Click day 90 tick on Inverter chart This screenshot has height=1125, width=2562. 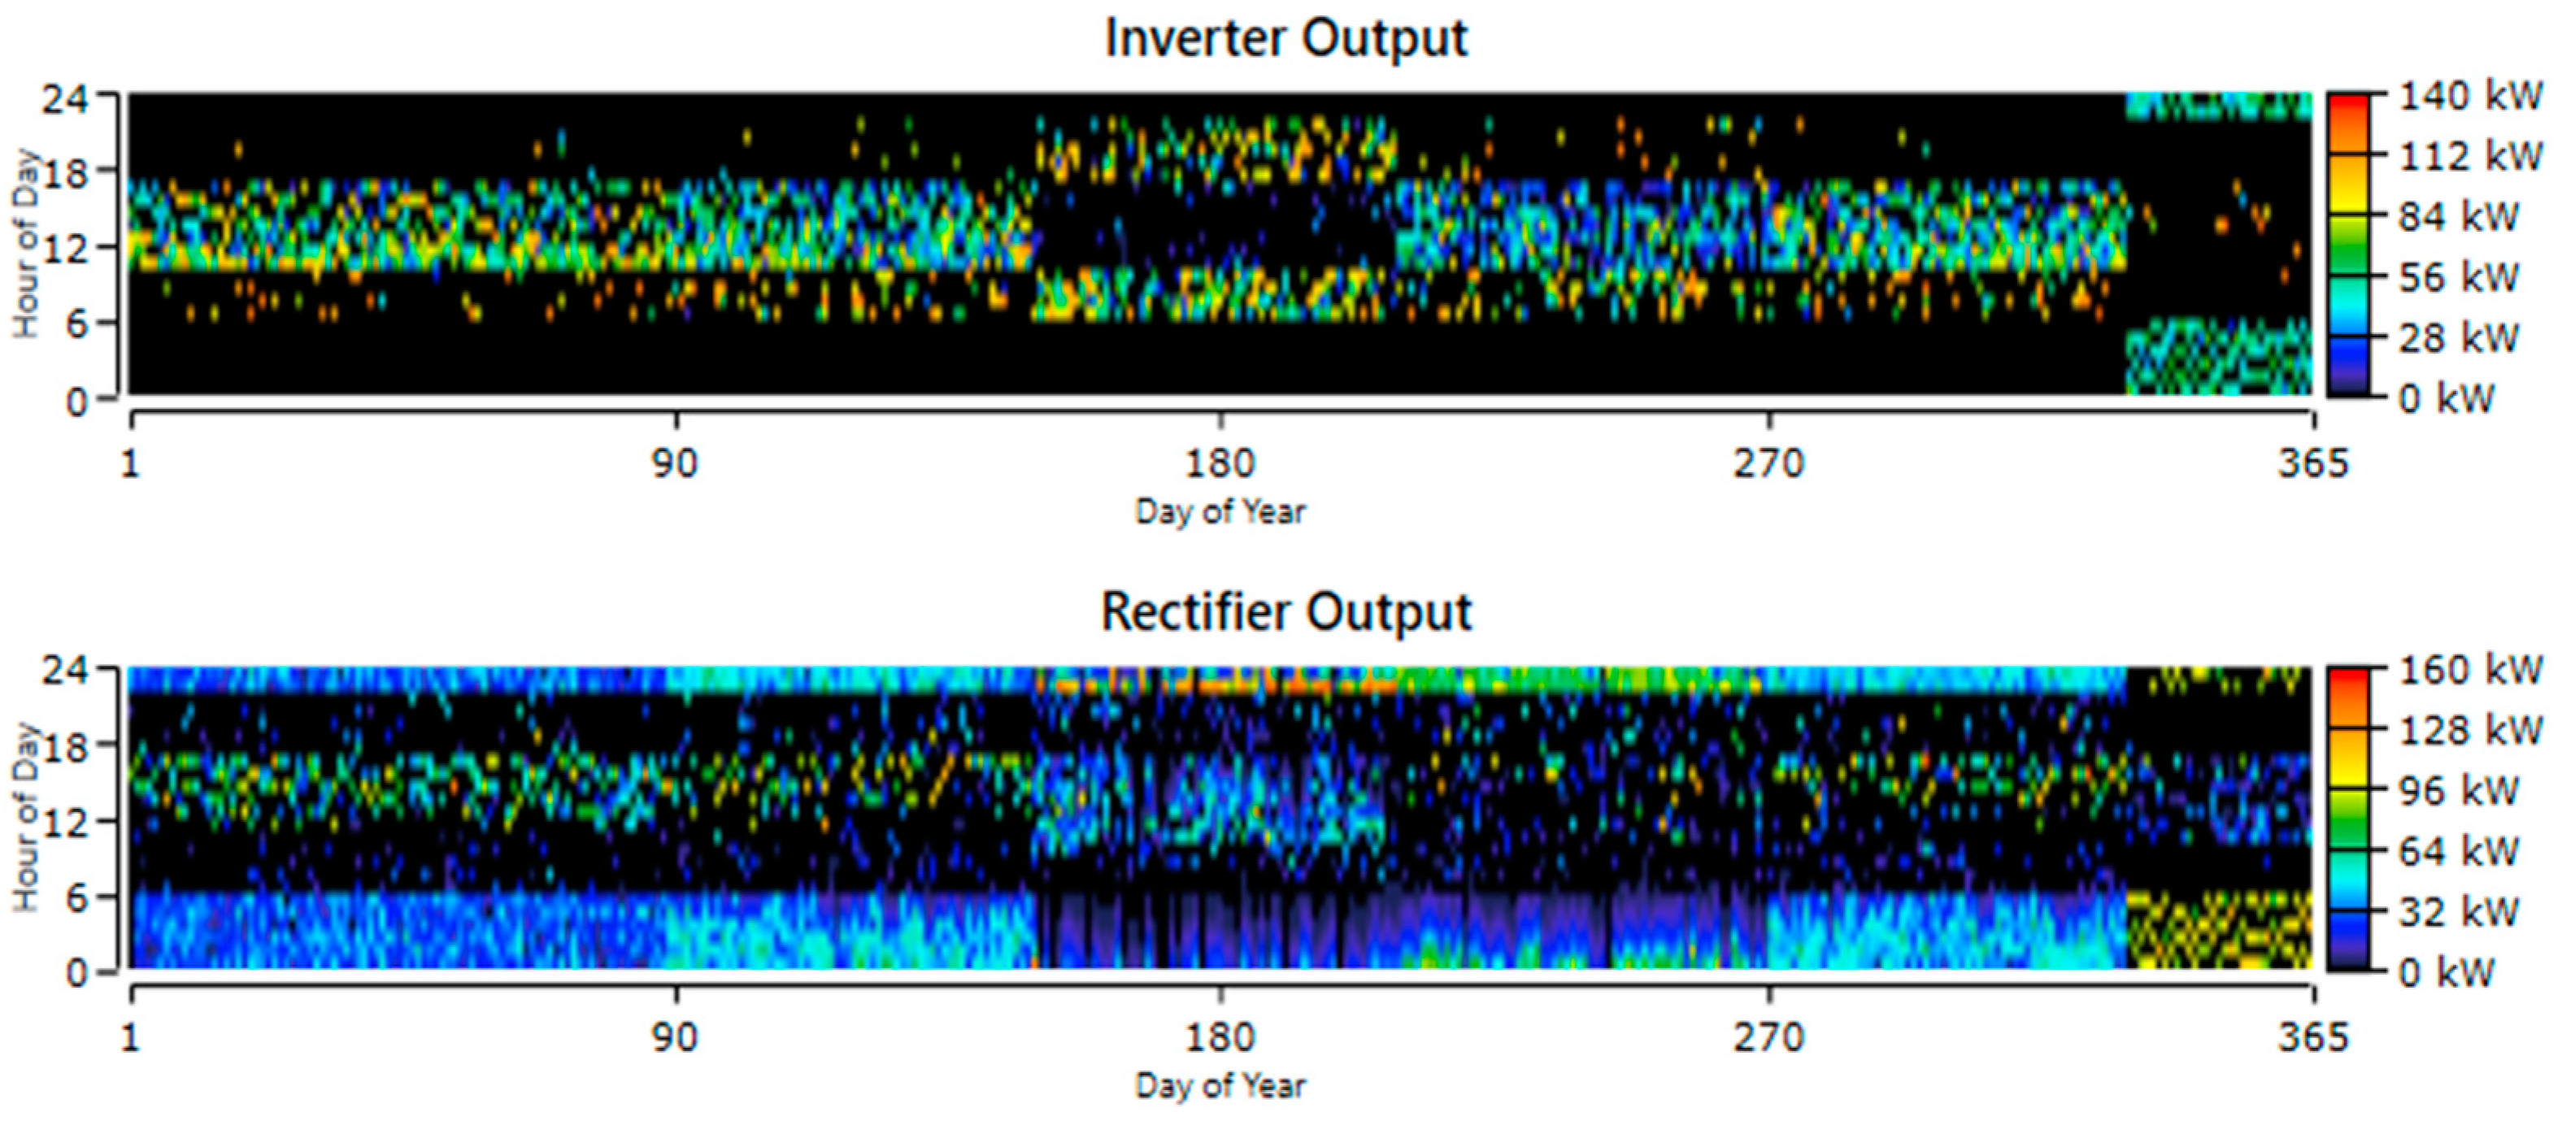pyautogui.click(x=676, y=463)
